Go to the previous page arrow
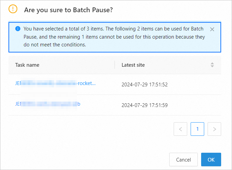The image size is (232, 170). click(x=180, y=129)
